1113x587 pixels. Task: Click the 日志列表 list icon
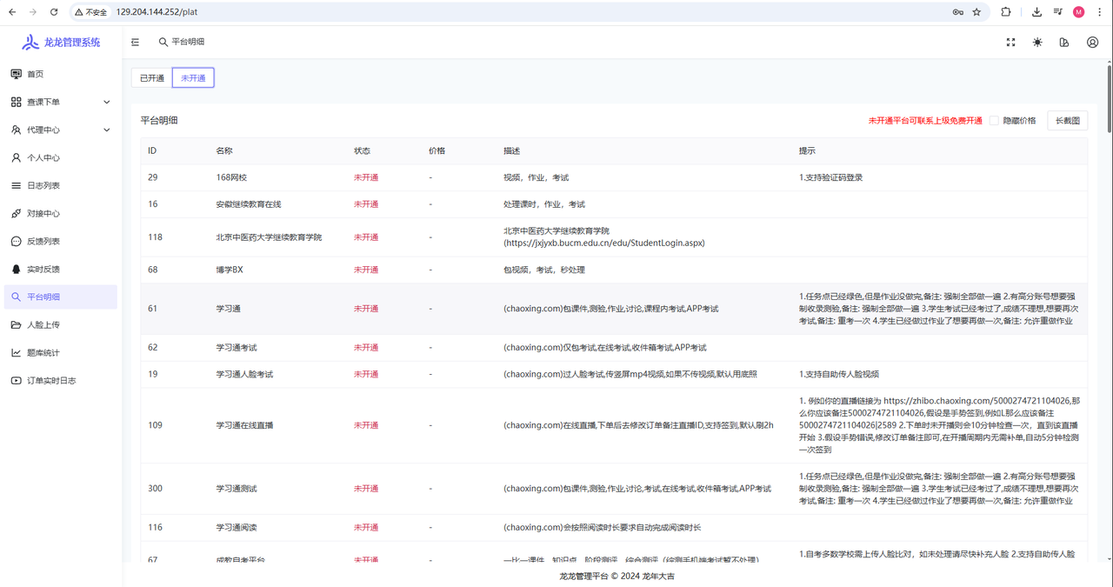point(16,185)
